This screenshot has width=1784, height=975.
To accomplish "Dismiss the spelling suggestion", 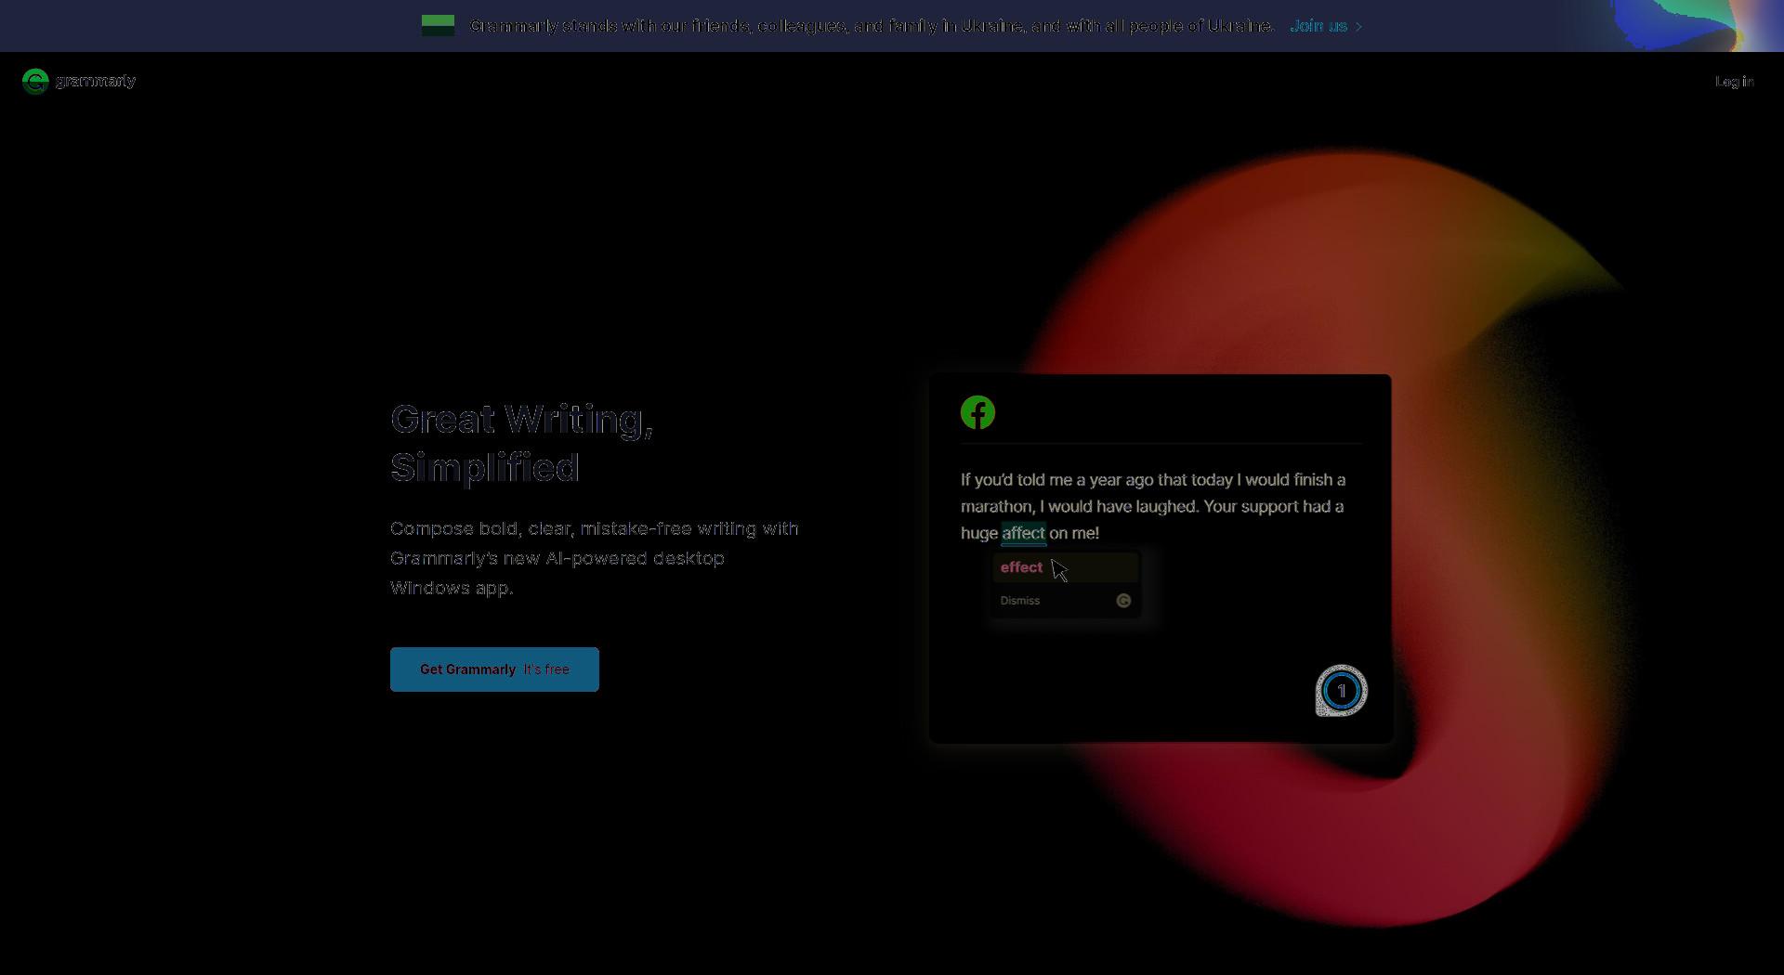I will (1020, 601).
